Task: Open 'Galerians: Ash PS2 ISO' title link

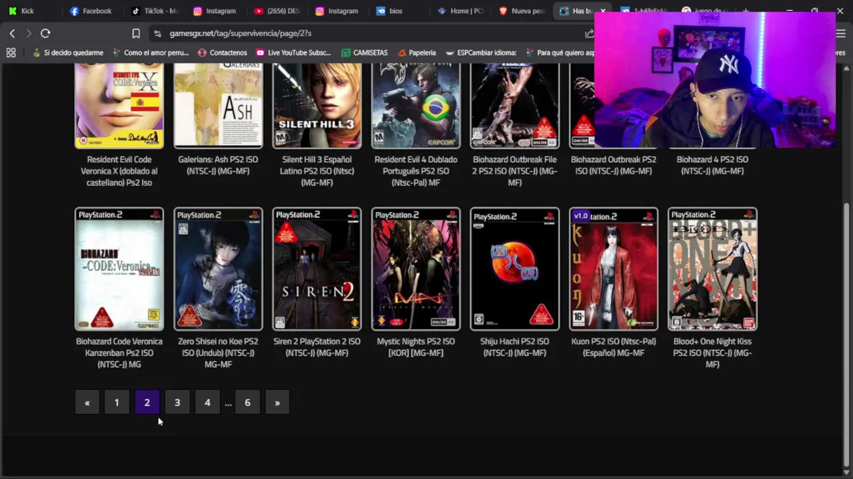Action: 218,165
